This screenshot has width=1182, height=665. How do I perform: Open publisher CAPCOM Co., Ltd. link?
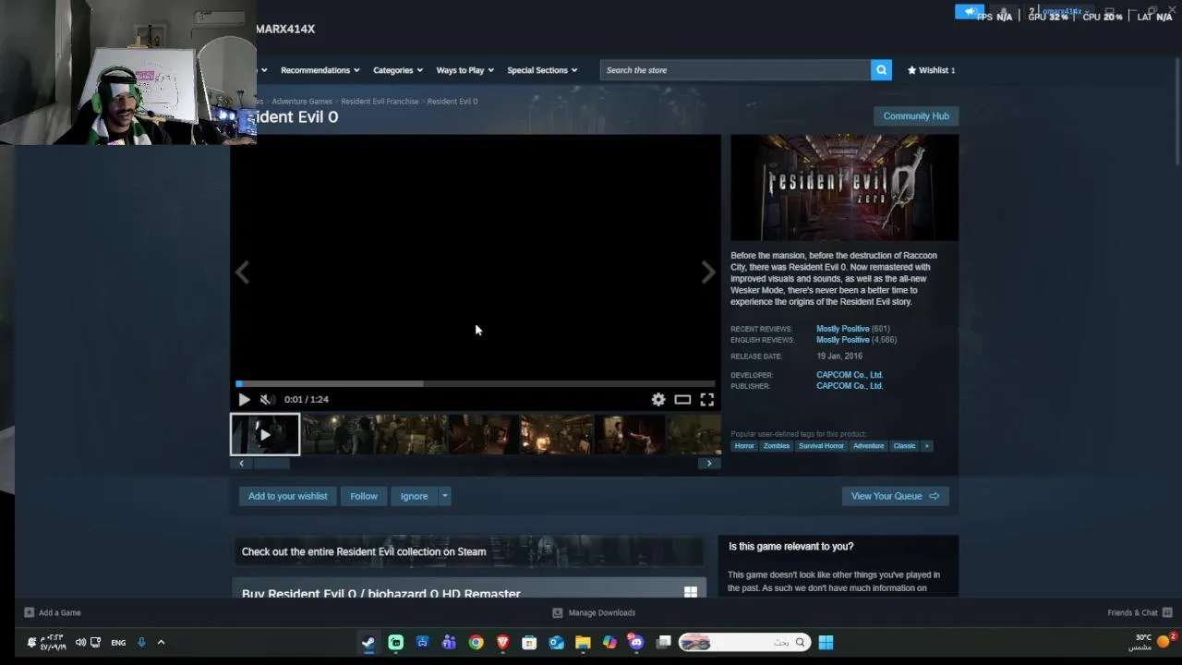tap(850, 386)
